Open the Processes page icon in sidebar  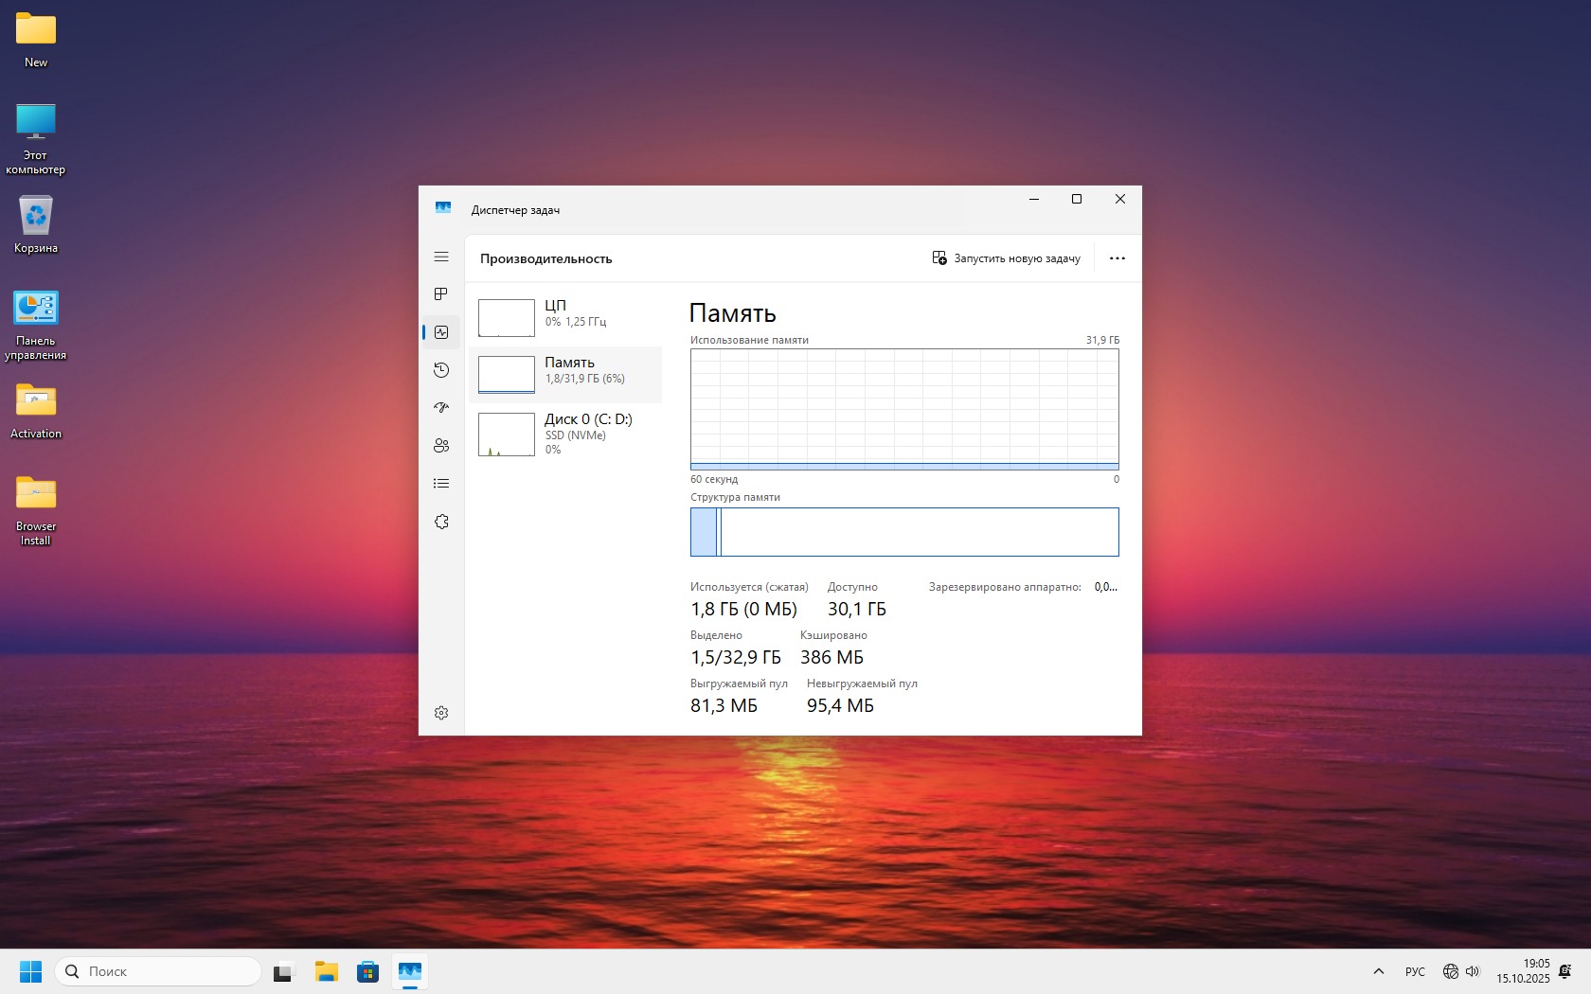(441, 294)
